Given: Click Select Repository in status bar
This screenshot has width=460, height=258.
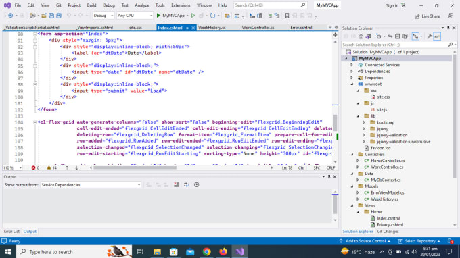Looking at the screenshot, I should coord(419,241).
